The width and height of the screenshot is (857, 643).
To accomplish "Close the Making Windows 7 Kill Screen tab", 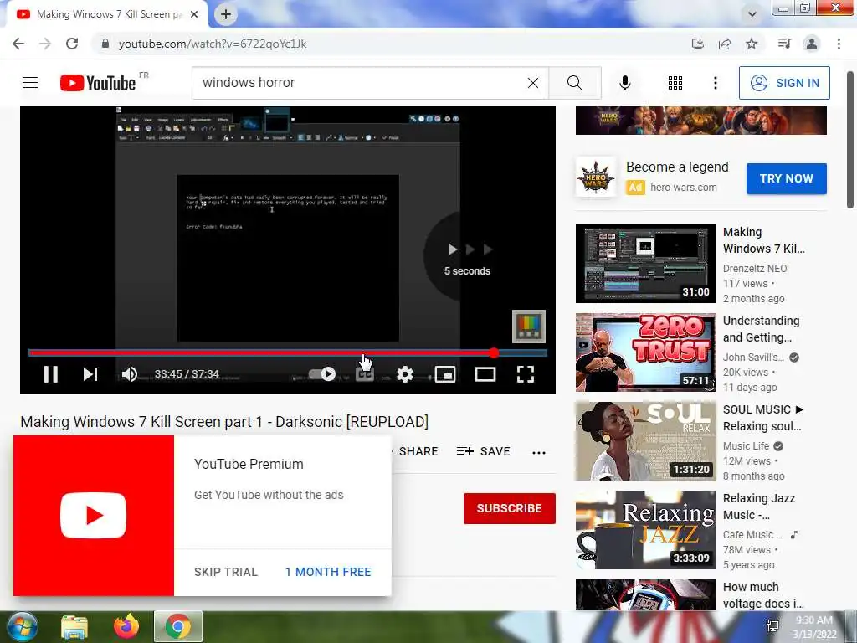I will coord(194,14).
